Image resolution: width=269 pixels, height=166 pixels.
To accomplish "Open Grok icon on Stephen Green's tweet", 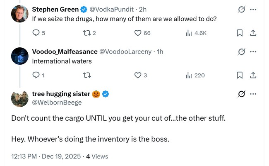I will (x=241, y=9).
